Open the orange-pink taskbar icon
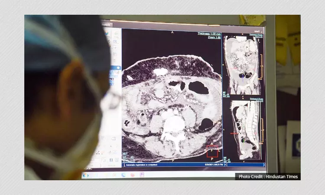Viewport: 325px width, 195px height. pyautogui.click(x=133, y=175)
